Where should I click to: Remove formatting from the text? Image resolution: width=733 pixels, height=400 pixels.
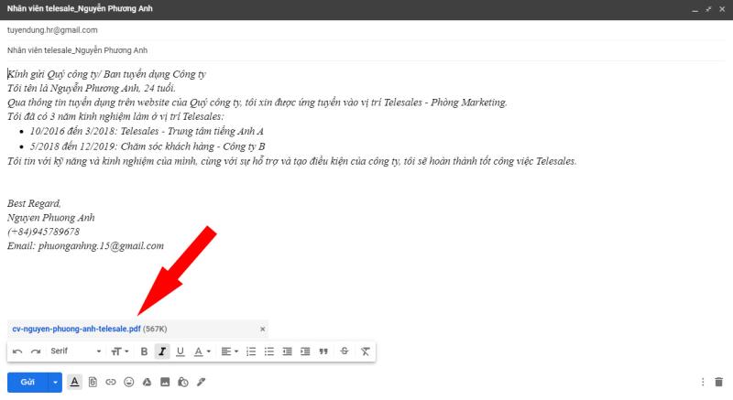(x=365, y=351)
